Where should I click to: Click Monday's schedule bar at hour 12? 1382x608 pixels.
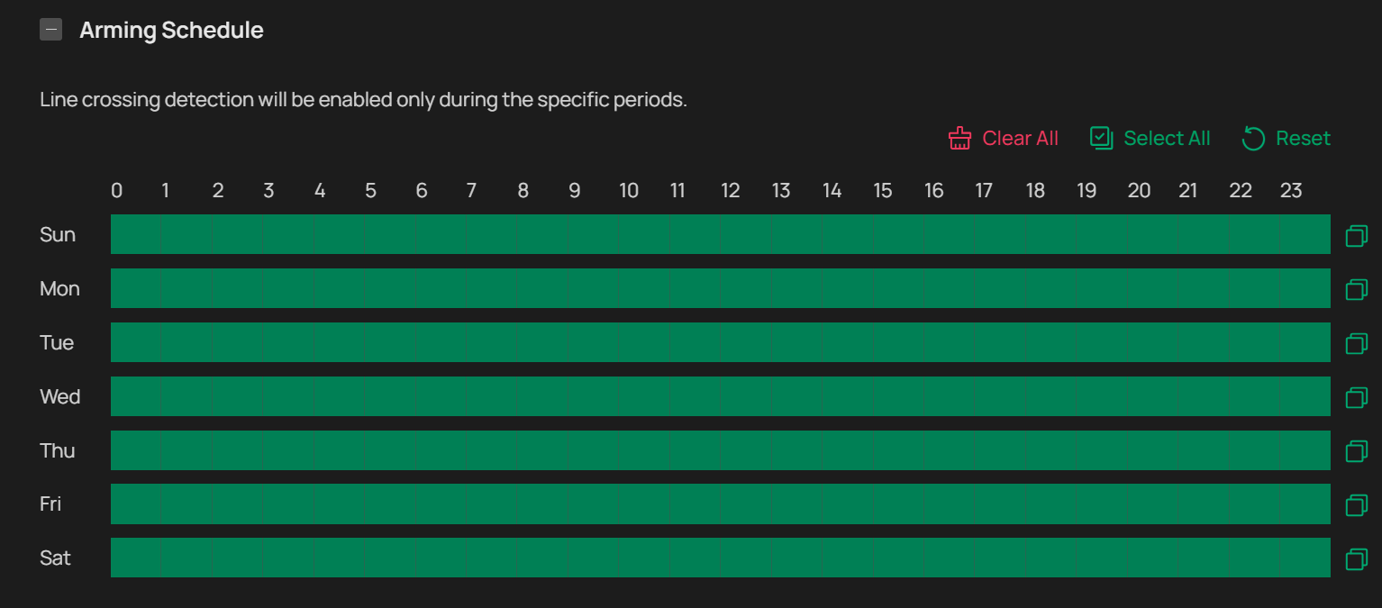click(x=746, y=288)
